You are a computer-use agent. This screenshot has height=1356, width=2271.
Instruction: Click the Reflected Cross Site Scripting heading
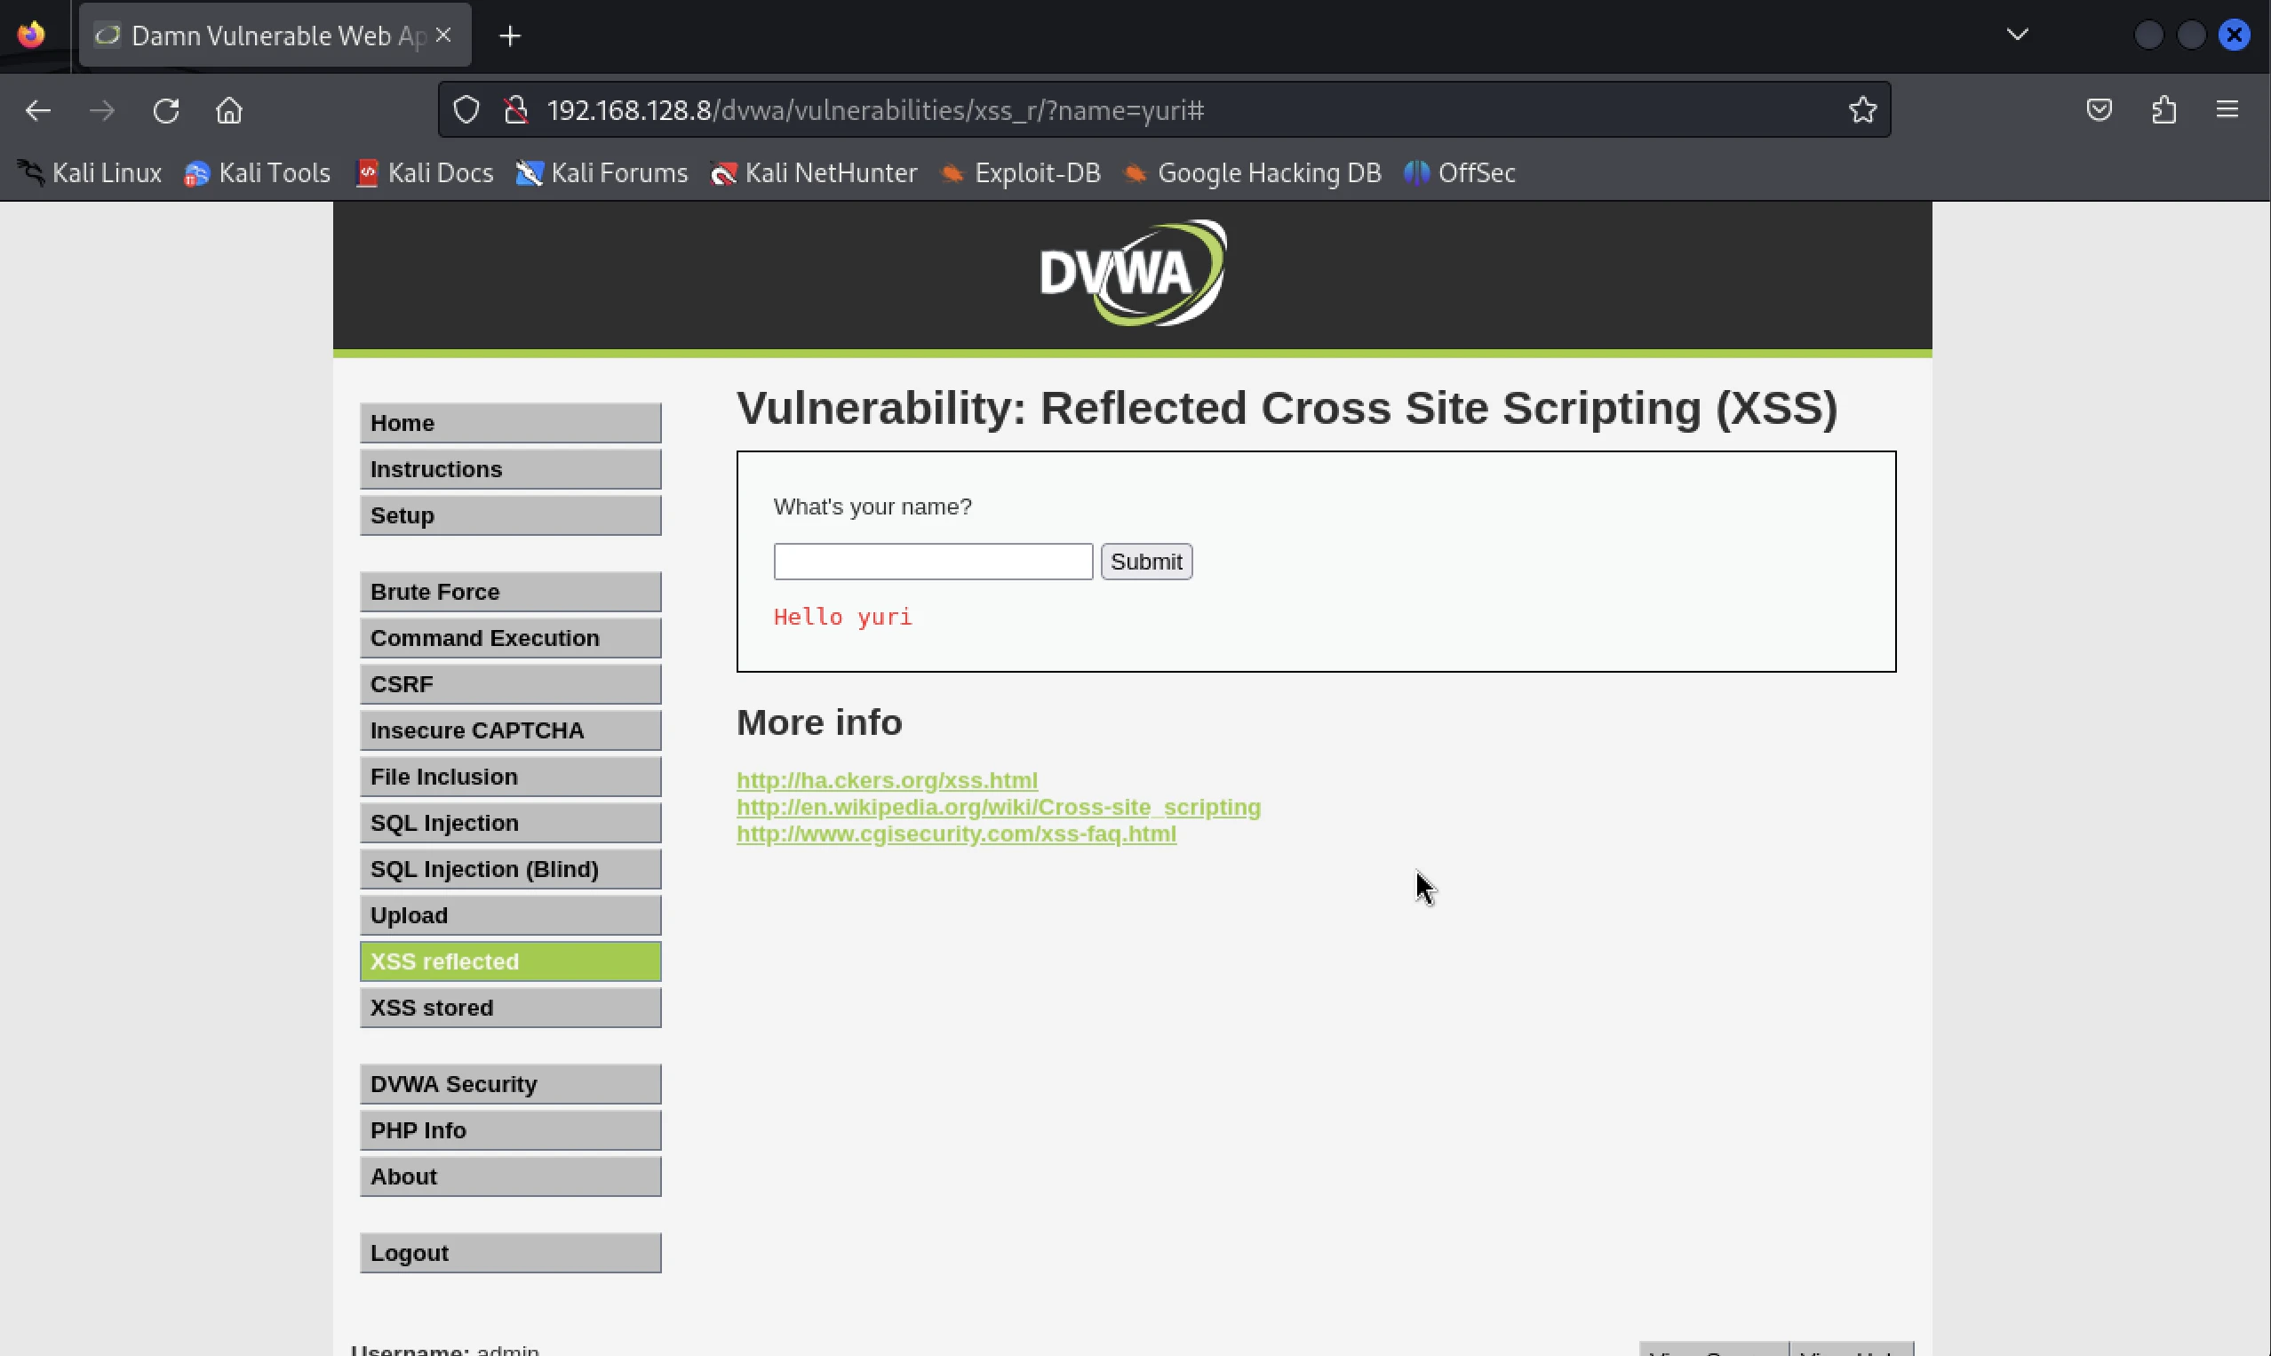tap(1287, 408)
